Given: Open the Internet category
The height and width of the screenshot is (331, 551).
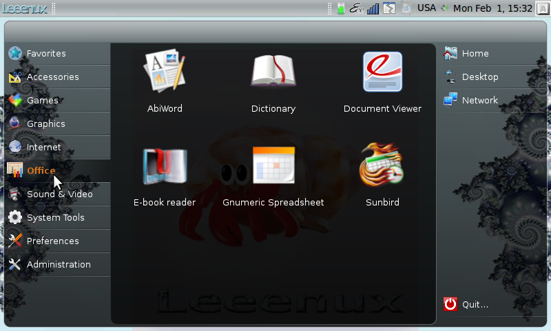Looking at the screenshot, I should 58,147.
